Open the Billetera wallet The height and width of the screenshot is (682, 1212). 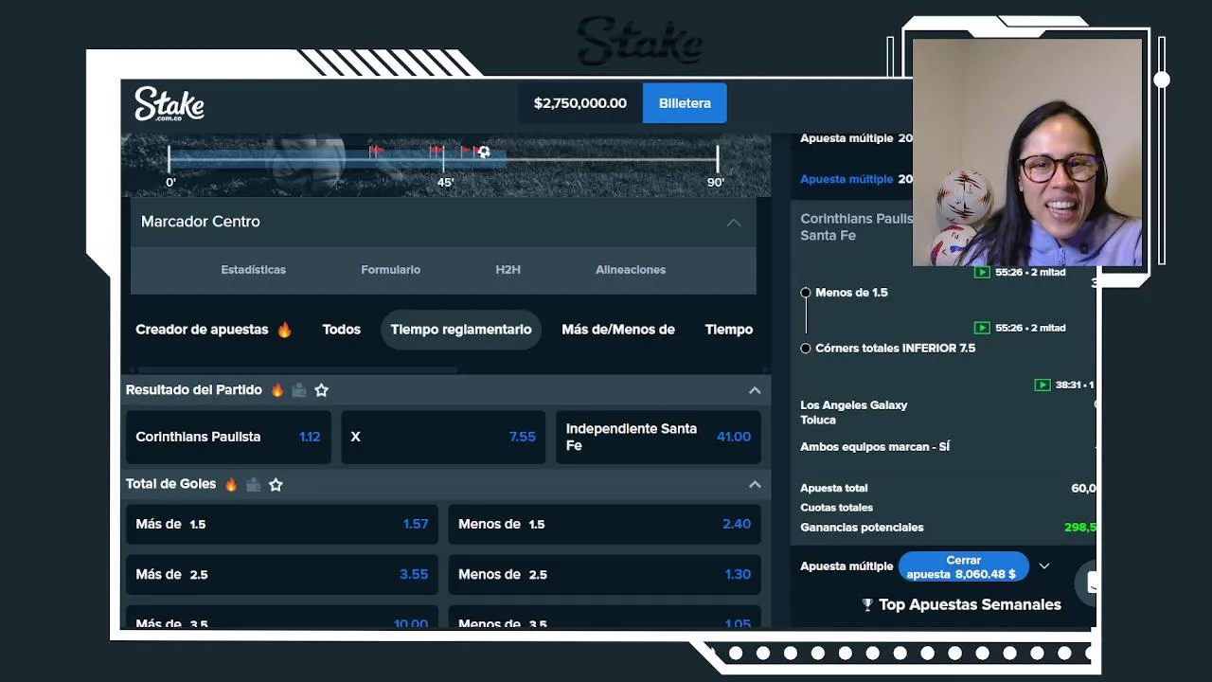pyautogui.click(x=685, y=103)
